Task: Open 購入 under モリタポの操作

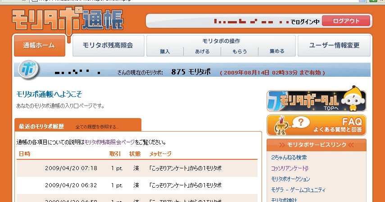Action: coord(165,52)
